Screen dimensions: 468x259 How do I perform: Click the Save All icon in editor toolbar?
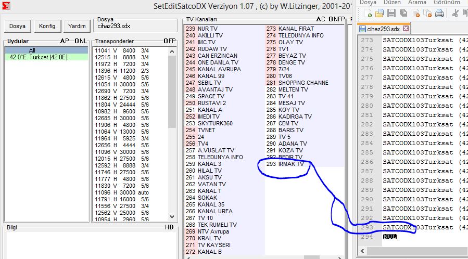tap(403, 13)
